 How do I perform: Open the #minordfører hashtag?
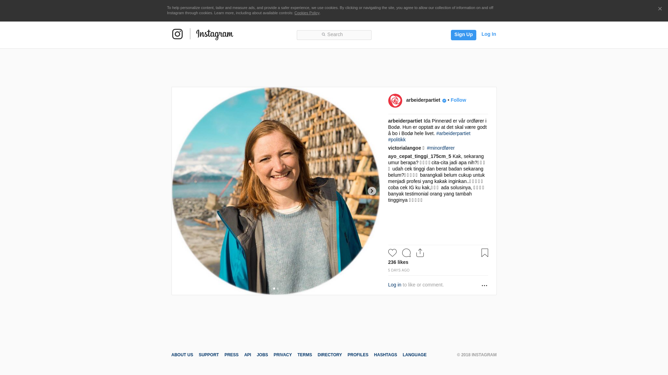tap(440, 148)
